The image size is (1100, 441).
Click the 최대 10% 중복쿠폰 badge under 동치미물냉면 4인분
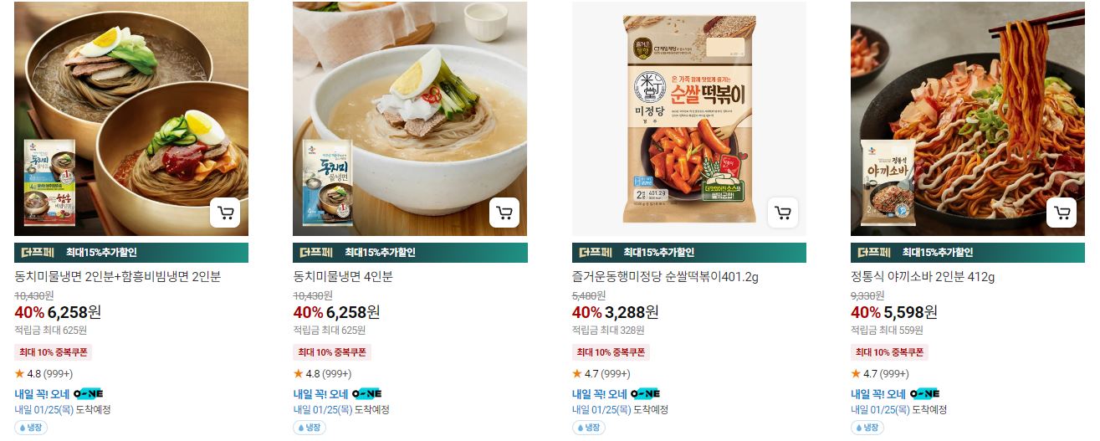tap(331, 352)
